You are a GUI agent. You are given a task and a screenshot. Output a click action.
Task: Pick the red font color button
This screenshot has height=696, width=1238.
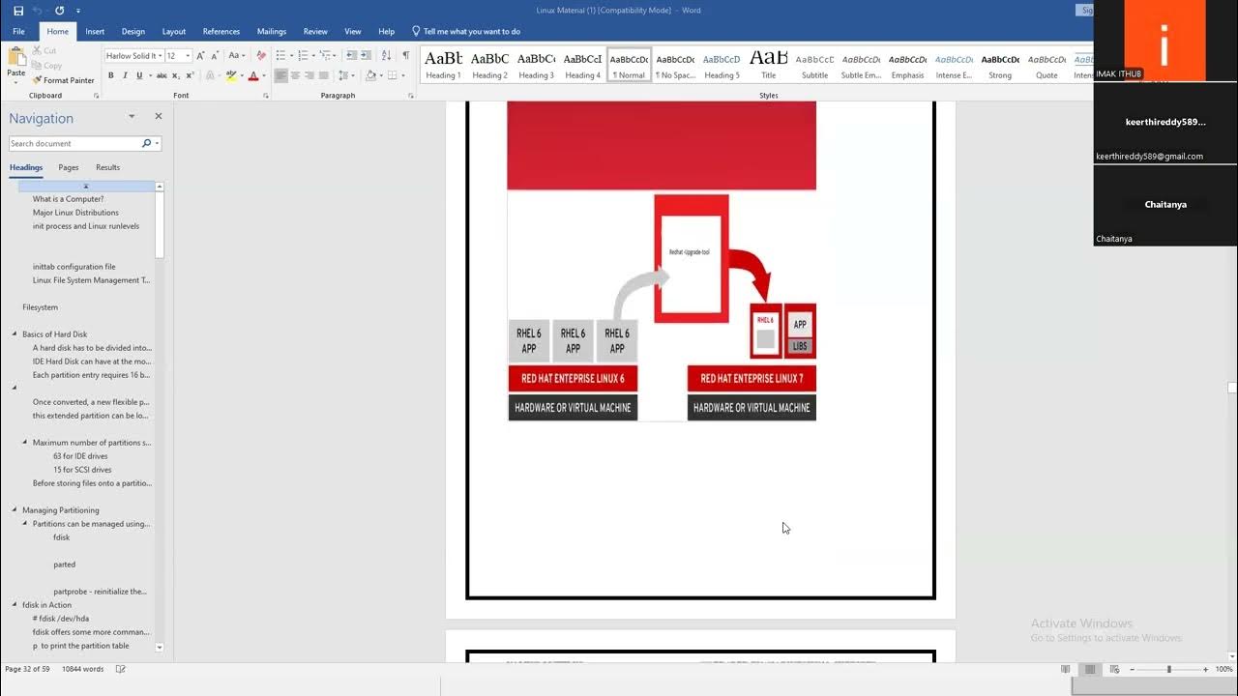click(252, 75)
